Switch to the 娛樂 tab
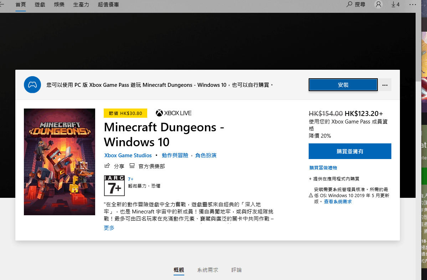This screenshot has width=427, height=280. coord(59,5)
